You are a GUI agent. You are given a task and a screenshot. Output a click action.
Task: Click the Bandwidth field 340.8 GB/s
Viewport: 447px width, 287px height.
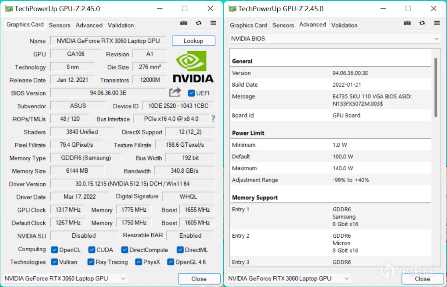coord(185,170)
